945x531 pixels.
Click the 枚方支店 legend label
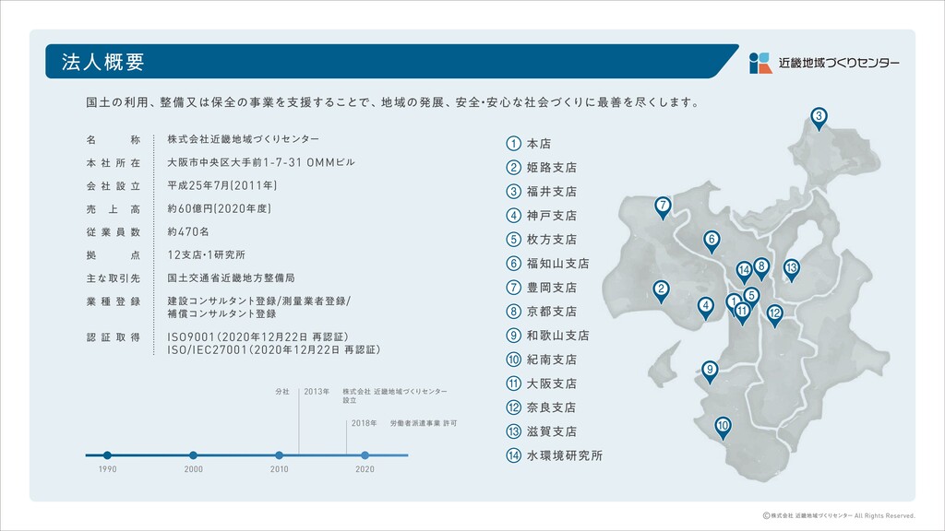[x=552, y=240]
